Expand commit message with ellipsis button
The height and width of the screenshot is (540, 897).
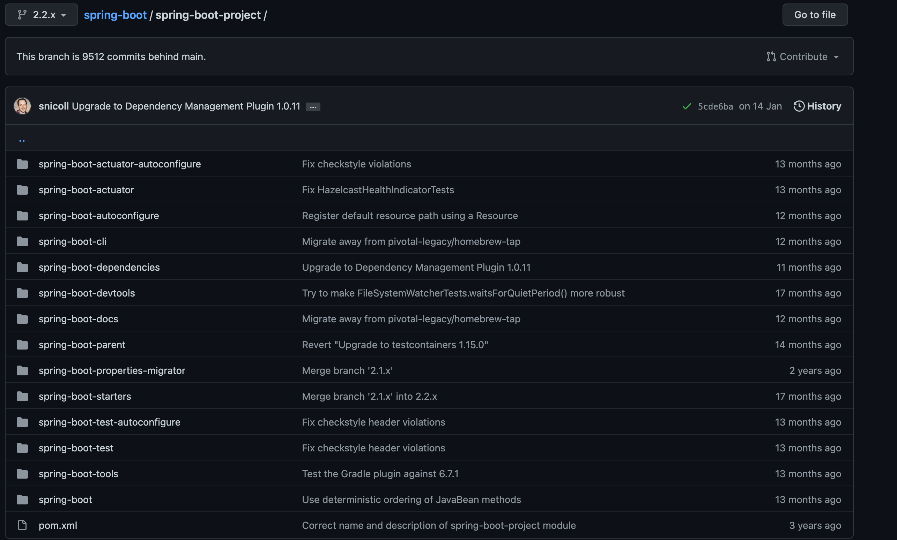pos(313,107)
